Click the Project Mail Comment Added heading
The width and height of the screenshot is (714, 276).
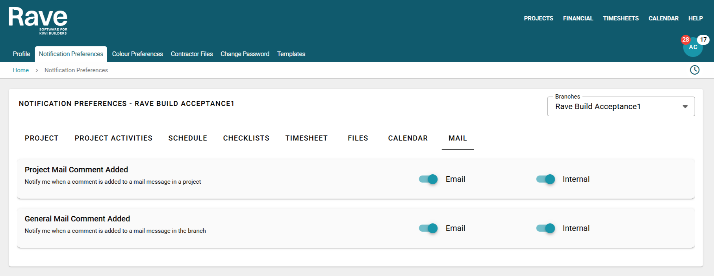[x=76, y=170]
